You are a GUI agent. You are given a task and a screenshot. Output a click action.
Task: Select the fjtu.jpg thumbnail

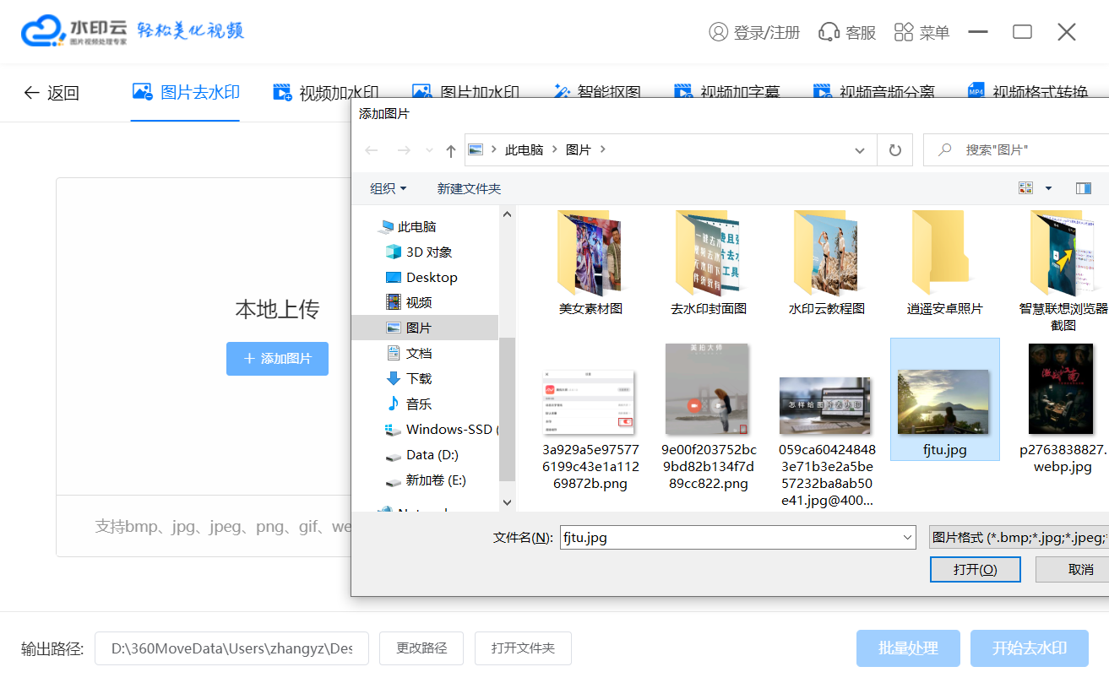[944, 400]
